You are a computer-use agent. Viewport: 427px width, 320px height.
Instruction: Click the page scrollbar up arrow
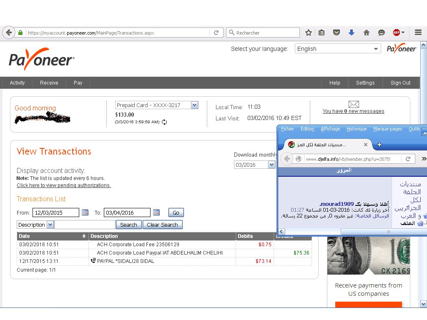[424, 45]
